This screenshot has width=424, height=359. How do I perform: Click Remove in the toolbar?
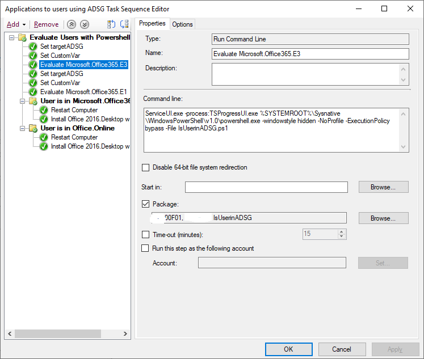tap(46, 24)
